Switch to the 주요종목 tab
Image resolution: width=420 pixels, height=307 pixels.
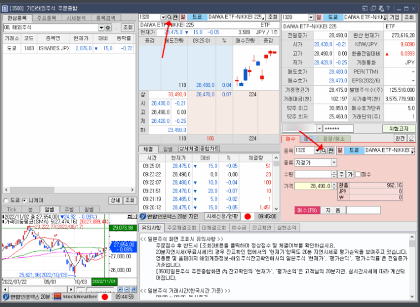pos(47,18)
